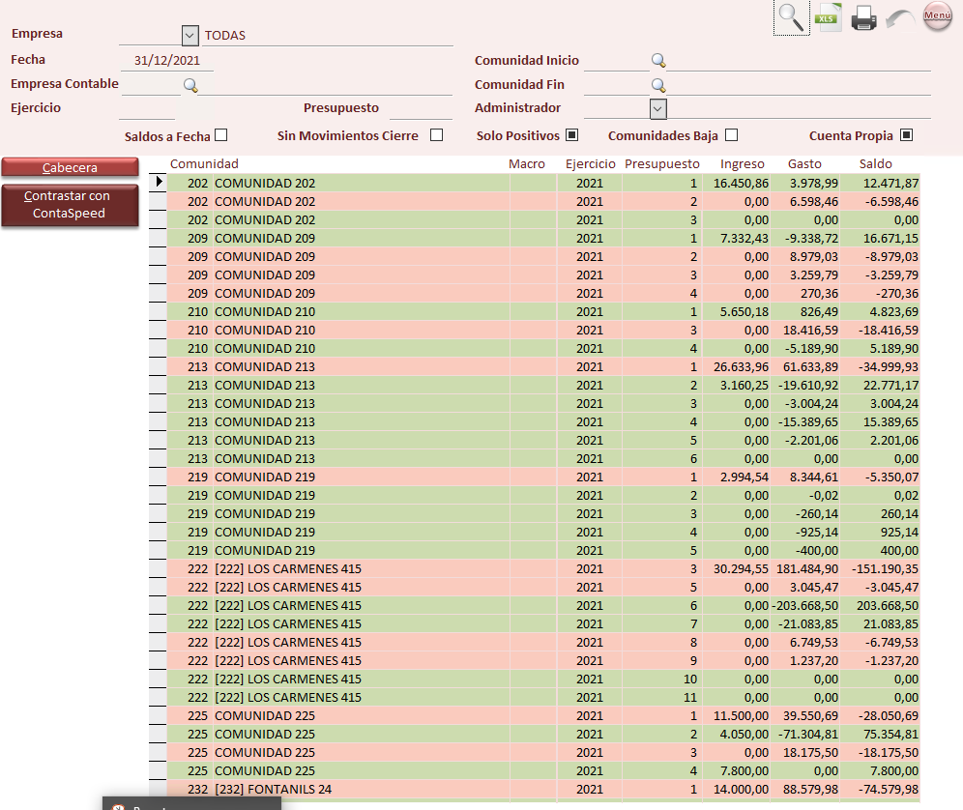Export to Excel with XLS icon
This screenshot has width=963, height=810.
coord(829,17)
